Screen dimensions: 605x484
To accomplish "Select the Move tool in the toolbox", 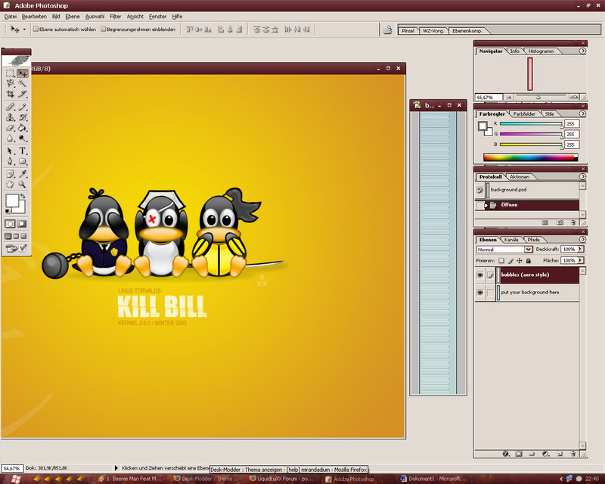I will (23, 73).
